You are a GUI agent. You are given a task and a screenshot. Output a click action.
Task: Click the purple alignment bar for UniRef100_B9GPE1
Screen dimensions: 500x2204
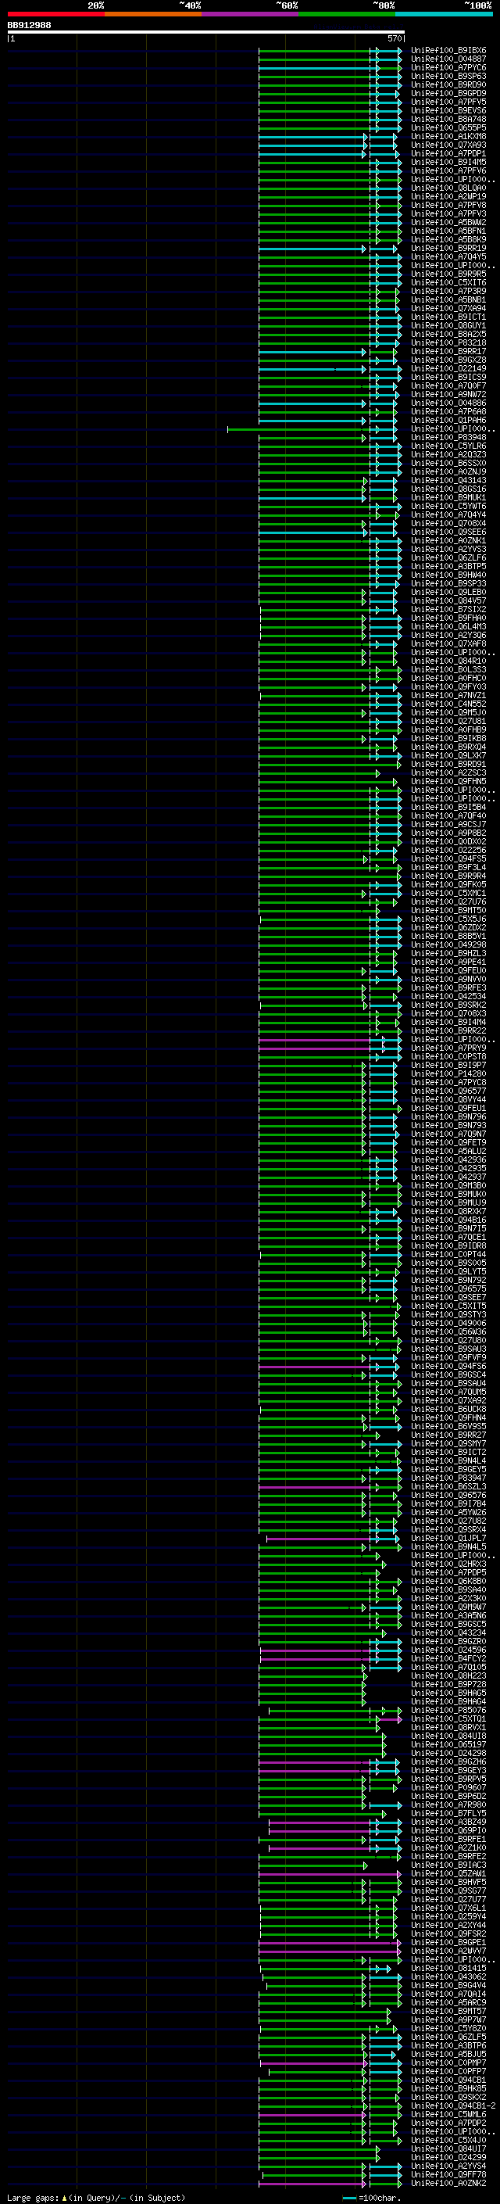point(329,1942)
